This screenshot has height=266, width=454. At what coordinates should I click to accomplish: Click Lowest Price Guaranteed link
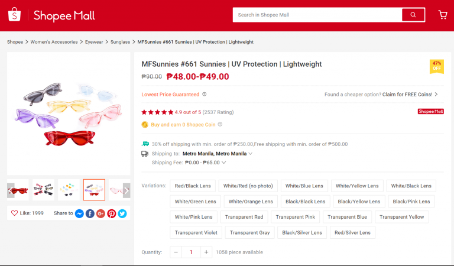(x=170, y=95)
